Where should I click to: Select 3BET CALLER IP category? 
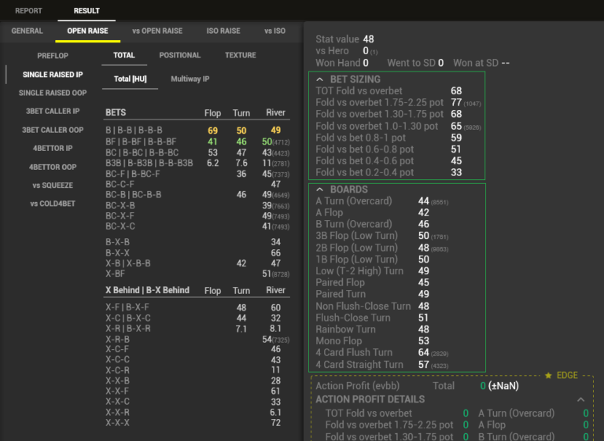tap(53, 112)
